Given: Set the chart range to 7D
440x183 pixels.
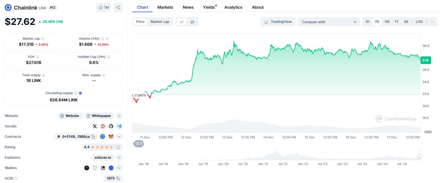Looking at the screenshot, I should [377, 22].
